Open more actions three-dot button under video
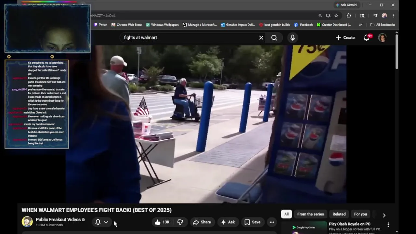Screen dimensions: 416x234 [272, 222]
